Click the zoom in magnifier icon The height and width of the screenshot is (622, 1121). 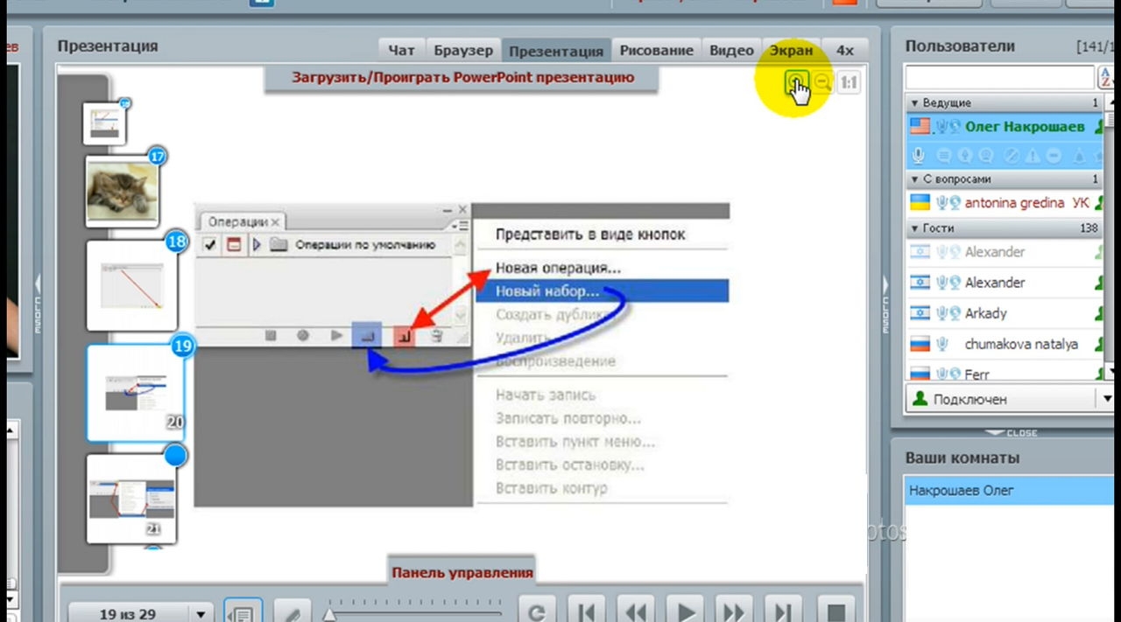[796, 82]
